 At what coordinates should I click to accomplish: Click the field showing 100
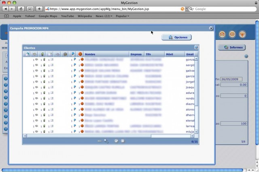click(x=234, y=124)
